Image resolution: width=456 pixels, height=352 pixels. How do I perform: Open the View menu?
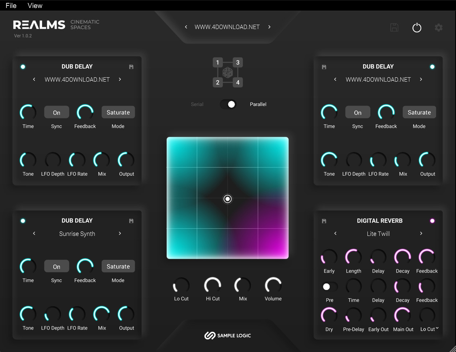point(35,5)
